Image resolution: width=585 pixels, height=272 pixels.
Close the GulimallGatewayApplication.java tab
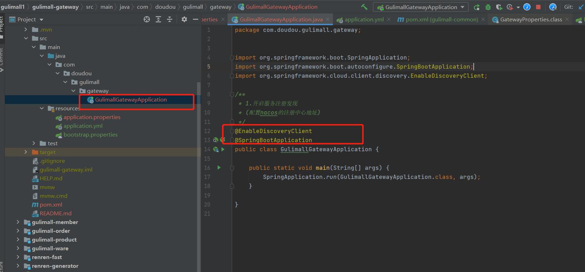(328, 20)
